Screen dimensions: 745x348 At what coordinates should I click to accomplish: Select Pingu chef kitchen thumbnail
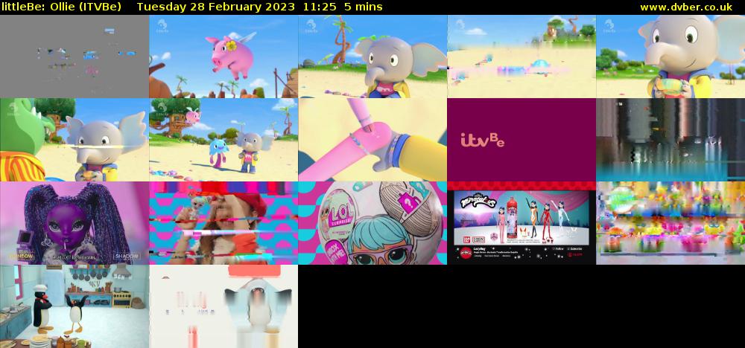coord(74,306)
